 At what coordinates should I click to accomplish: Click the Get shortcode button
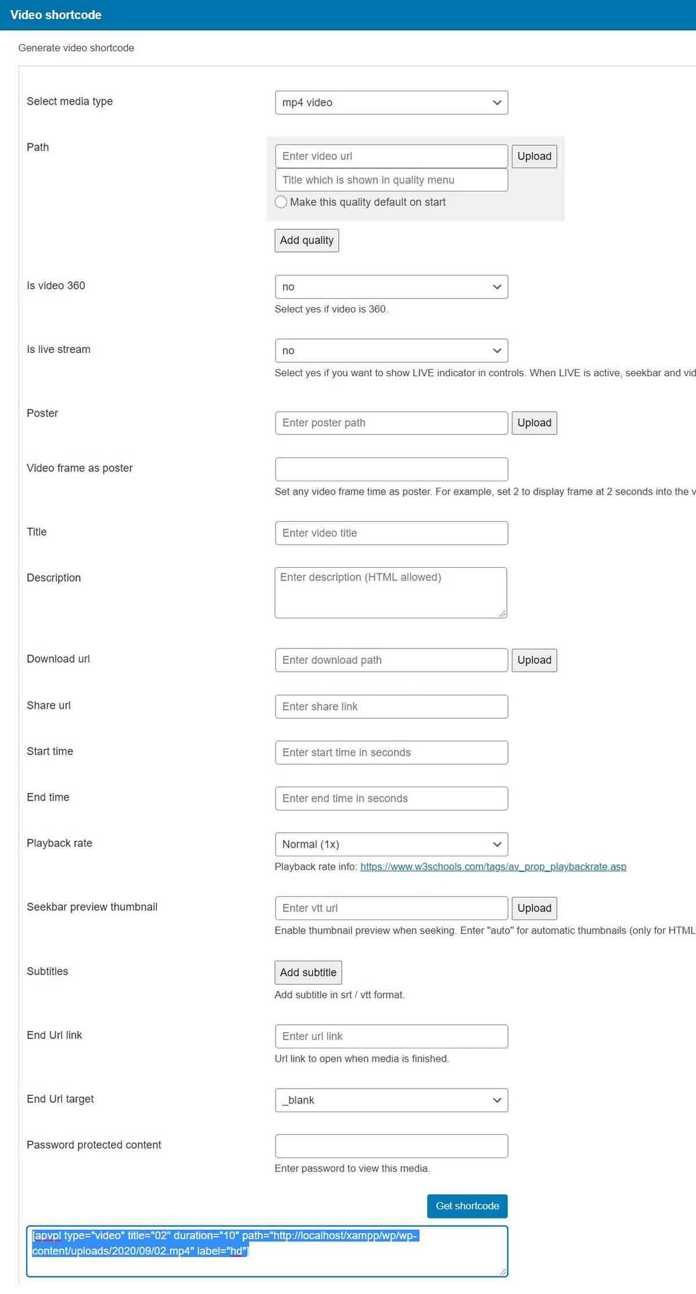tap(467, 1206)
